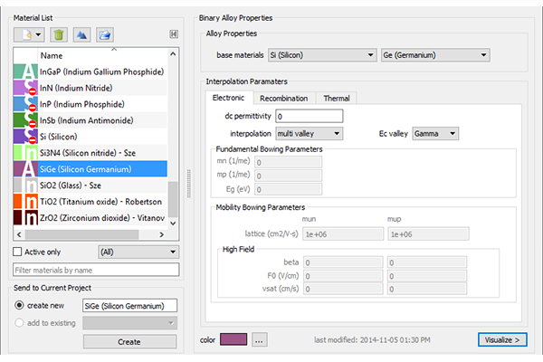This screenshot has width=543, height=362.
Task: Click the new material icon button
Action: (29, 34)
